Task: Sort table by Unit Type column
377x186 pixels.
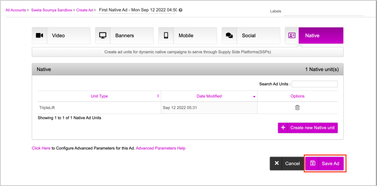Action: (99, 96)
